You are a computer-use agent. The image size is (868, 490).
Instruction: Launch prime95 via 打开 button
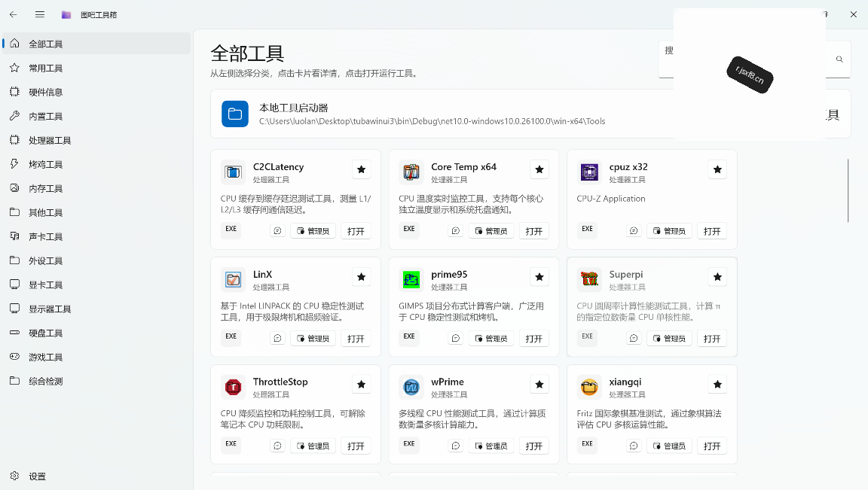coord(534,339)
